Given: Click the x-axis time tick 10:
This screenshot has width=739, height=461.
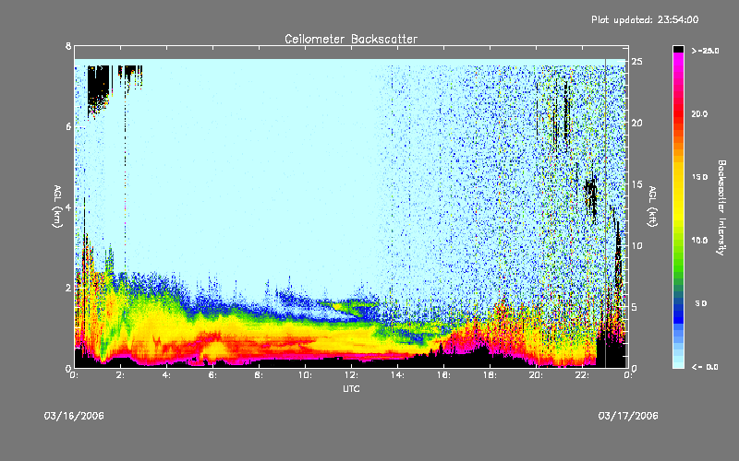Looking at the screenshot, I should (x=305, y=375).
